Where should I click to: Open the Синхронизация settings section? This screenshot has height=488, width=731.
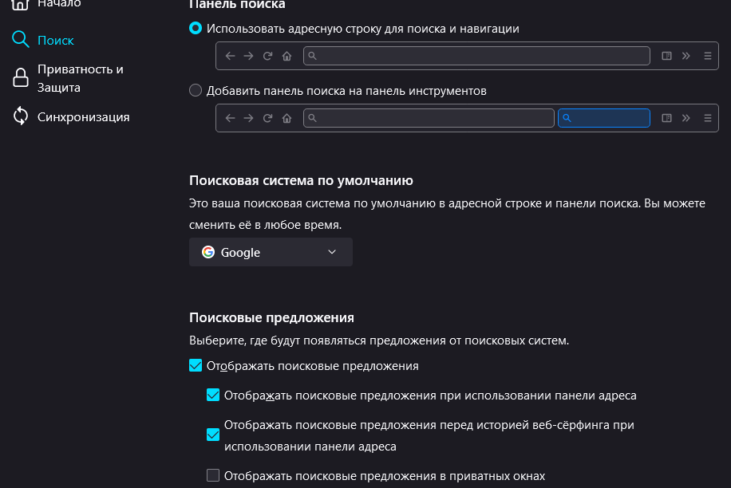[83, 116]
